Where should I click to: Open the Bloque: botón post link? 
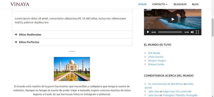(x=156, y=64)
